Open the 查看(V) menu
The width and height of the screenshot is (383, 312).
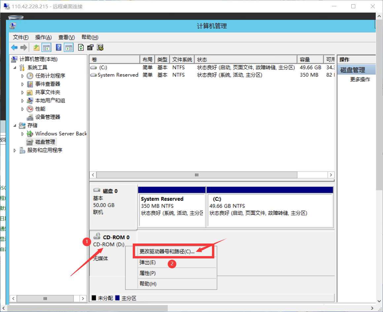pyautogui.click(x=66, y=37)
